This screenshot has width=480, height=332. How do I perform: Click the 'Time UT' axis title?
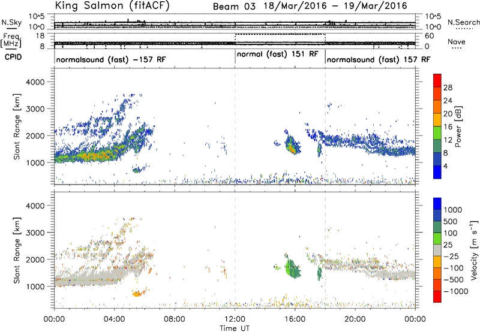click(x=235, y=328)
